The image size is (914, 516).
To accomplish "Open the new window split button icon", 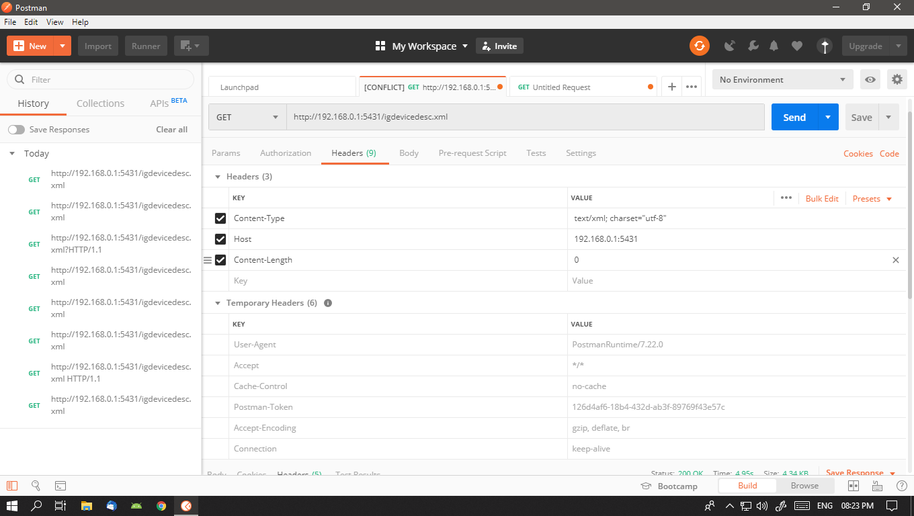I will click(192, 46).
